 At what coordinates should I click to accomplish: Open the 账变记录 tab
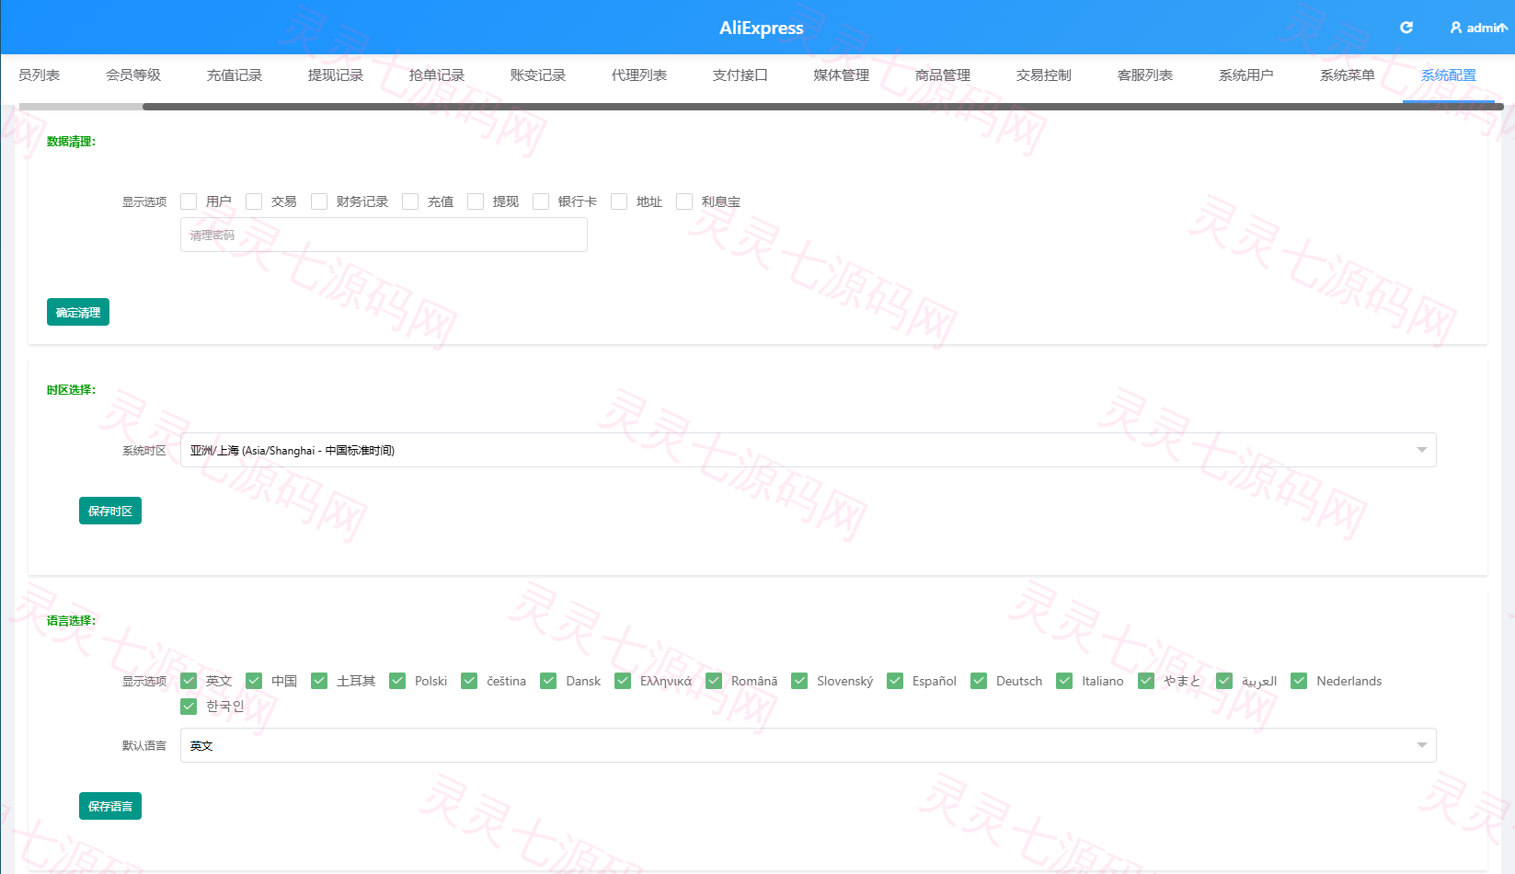coord(538,75)
